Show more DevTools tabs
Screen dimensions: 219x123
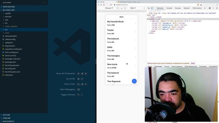click(205, 8)
